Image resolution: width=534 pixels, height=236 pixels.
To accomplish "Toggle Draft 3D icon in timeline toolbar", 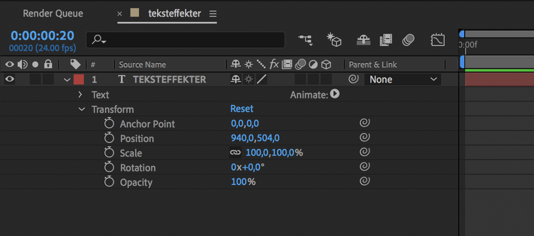I will pyautogui.click(x=334, y=40).
